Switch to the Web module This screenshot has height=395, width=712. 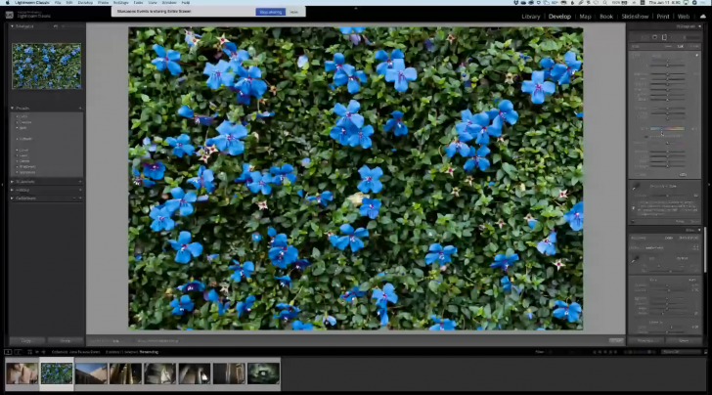(x=684, y=17)
